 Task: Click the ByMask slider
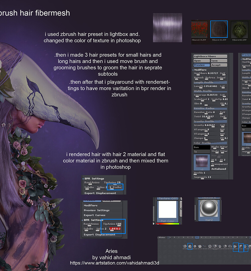199,78
